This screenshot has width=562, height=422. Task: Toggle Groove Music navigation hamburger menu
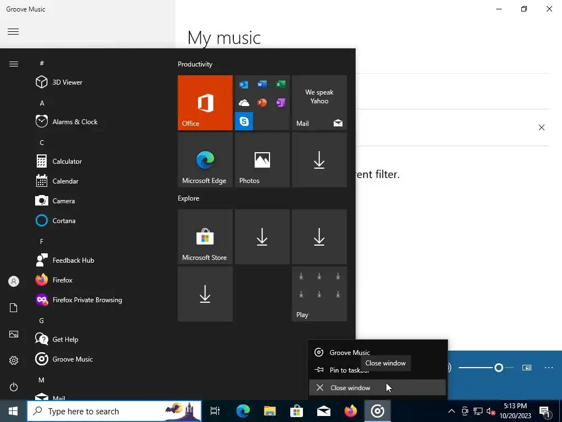pos(13,31)
